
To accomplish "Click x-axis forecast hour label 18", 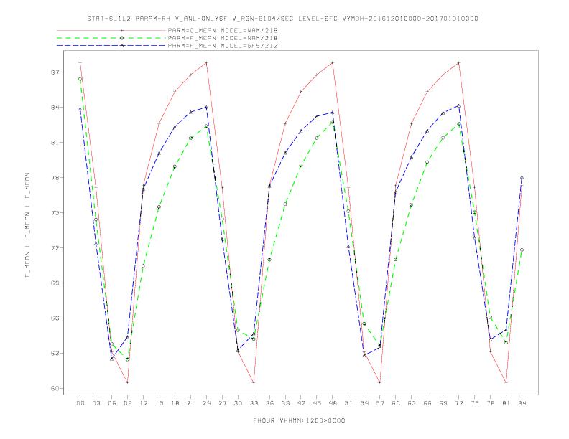I will click(175, 403).
